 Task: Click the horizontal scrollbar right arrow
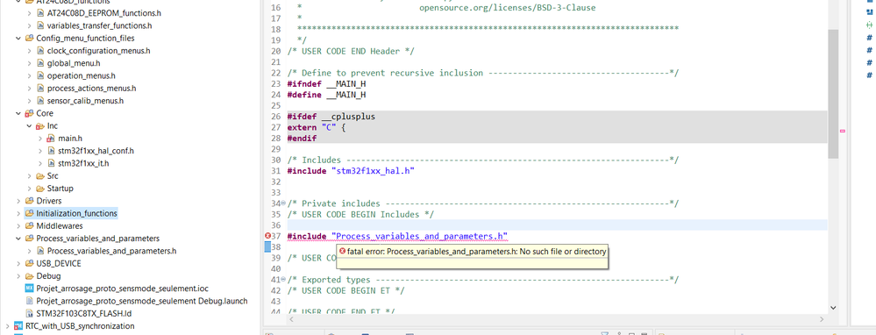tap(822, 319)
